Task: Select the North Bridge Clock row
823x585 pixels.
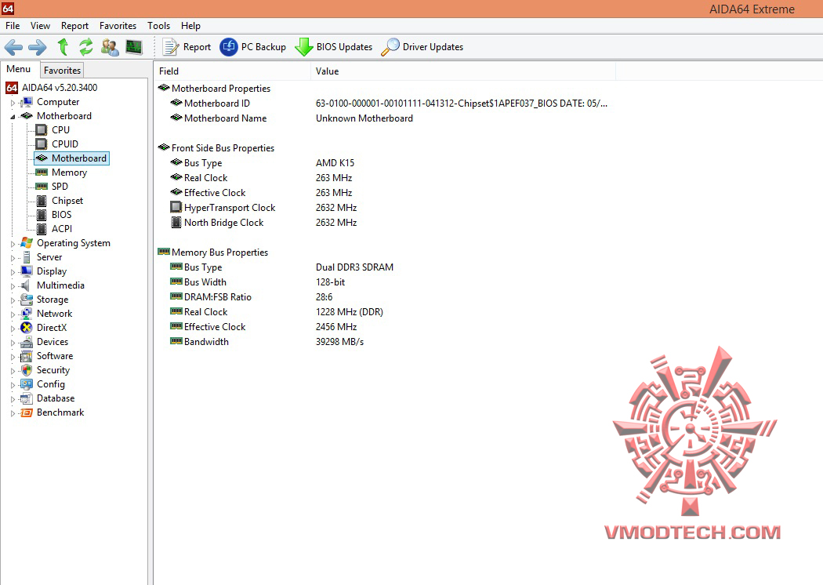Action: (x=263, y=222)
